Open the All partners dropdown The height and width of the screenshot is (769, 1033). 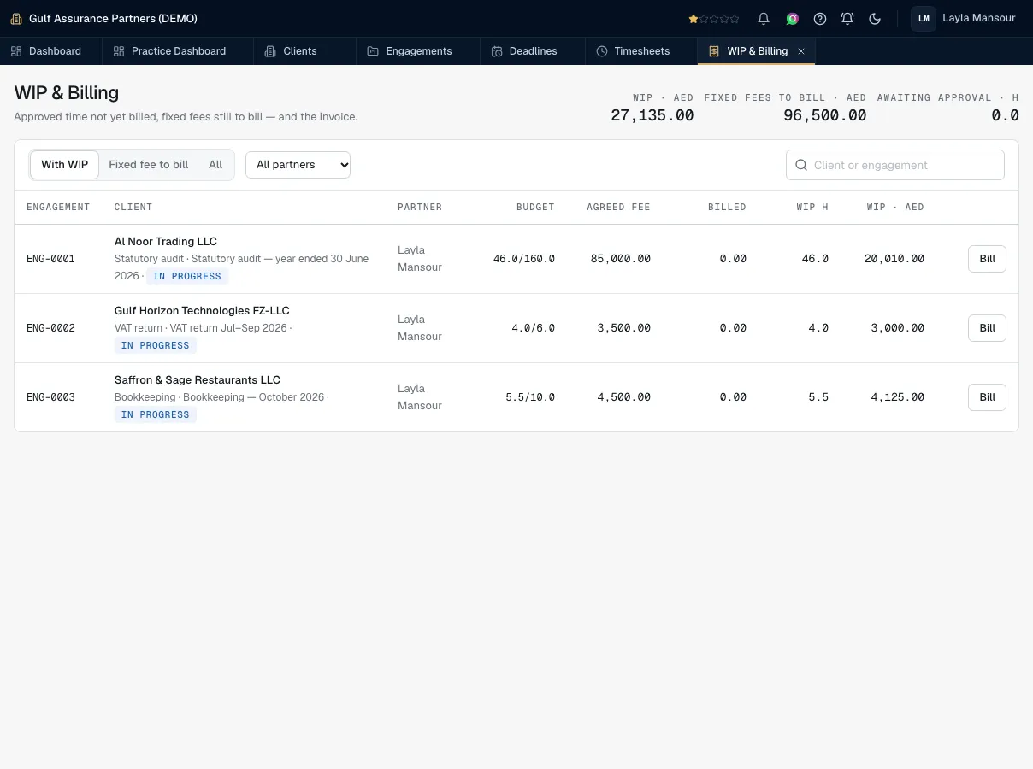298,165
